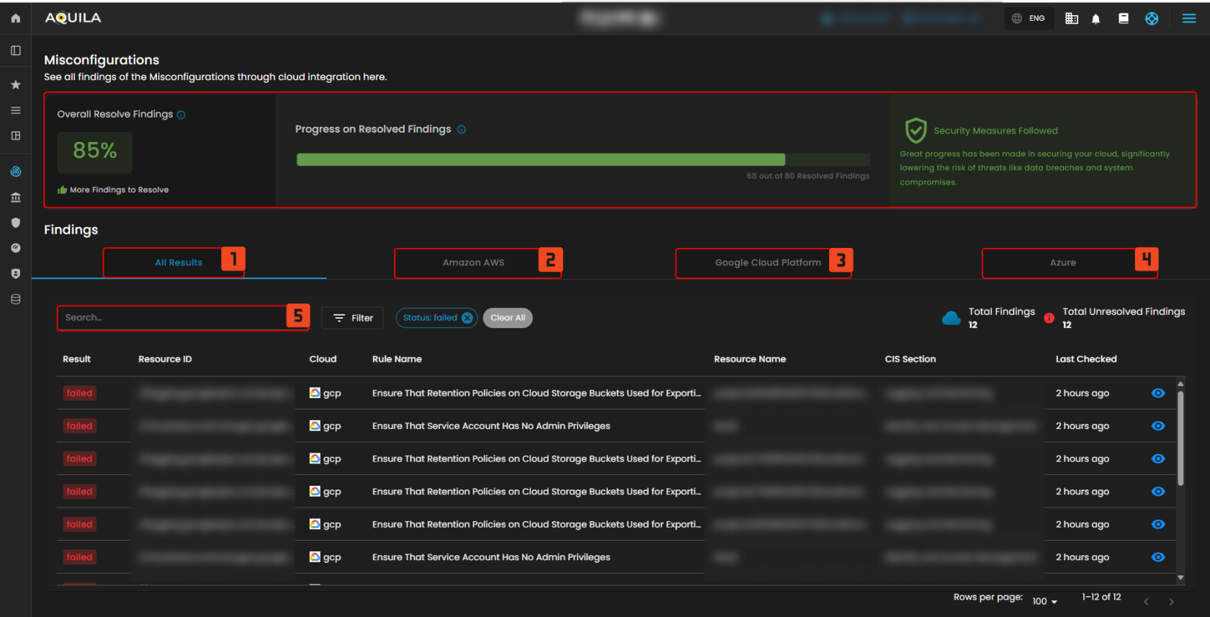Image resolution: width=1210 pixels, height=617 pixels.
Task: Click the blue support lifebuoy icon
Action: click(1152, 19)
